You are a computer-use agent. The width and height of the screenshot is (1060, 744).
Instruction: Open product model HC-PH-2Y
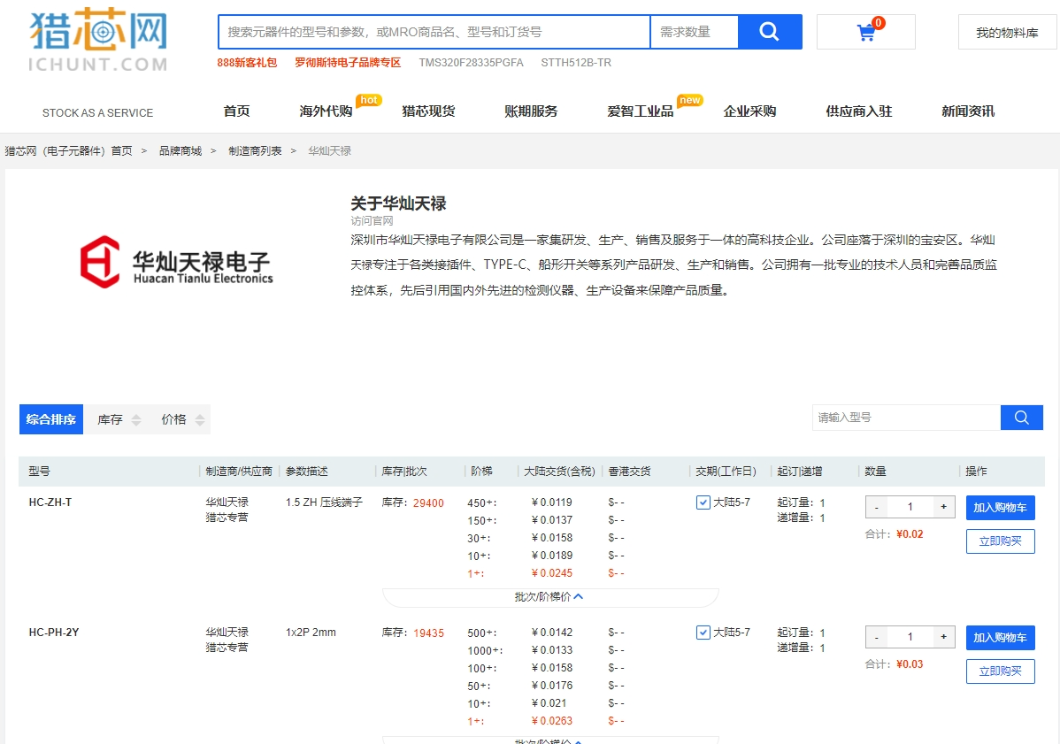coord(54,633)
